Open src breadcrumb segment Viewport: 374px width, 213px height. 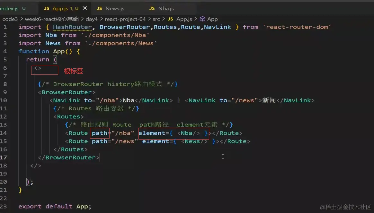[156, 19]
